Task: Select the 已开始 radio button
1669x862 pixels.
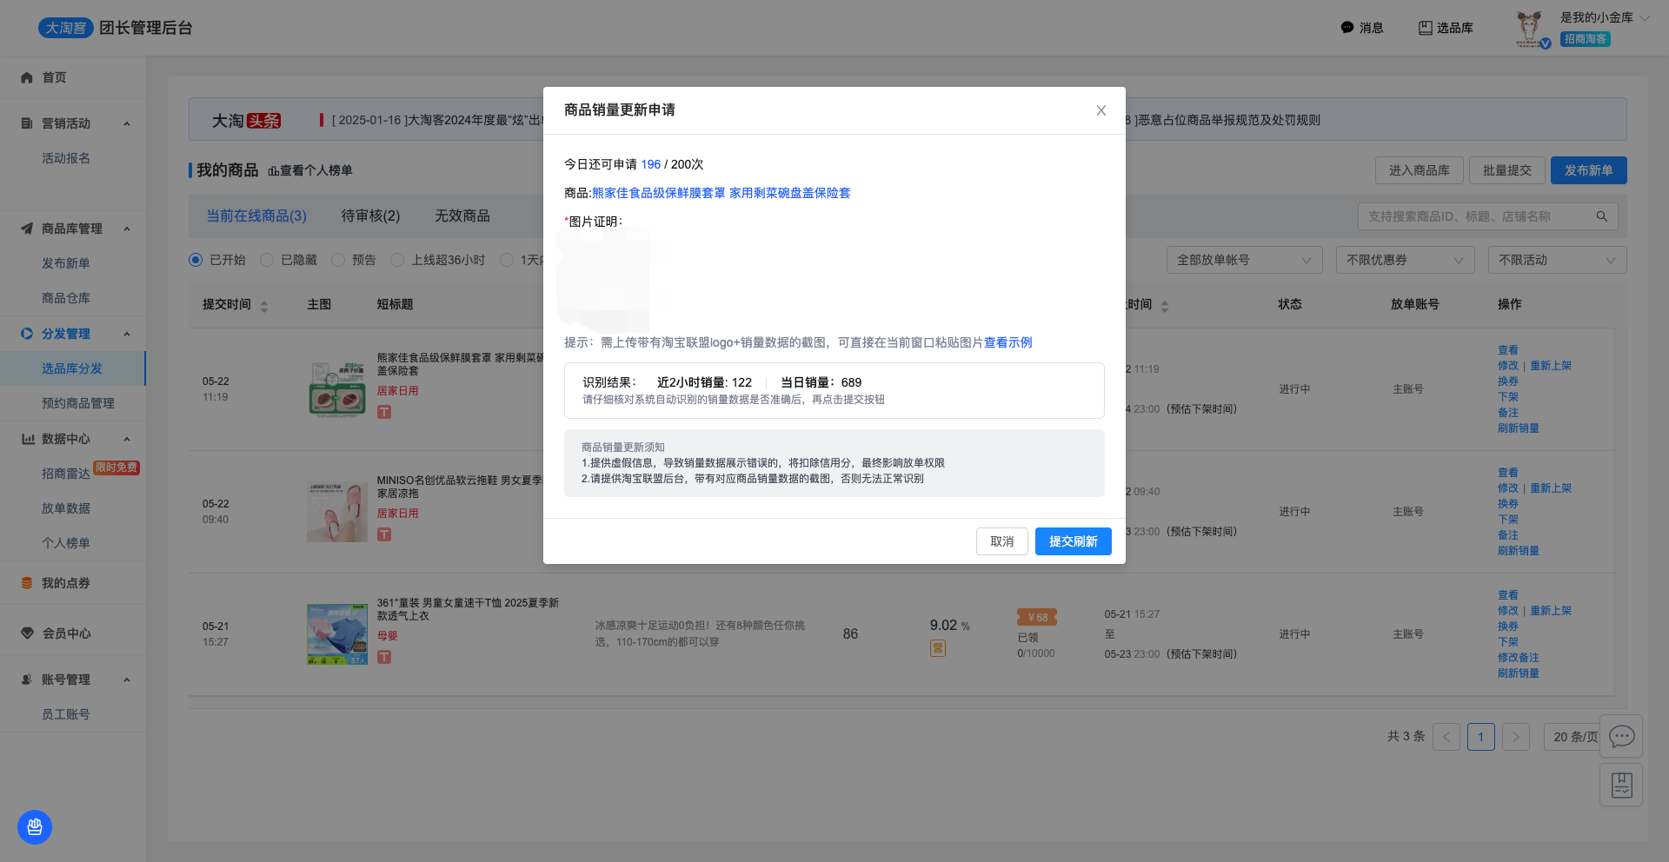Action: tap(196, 260)
